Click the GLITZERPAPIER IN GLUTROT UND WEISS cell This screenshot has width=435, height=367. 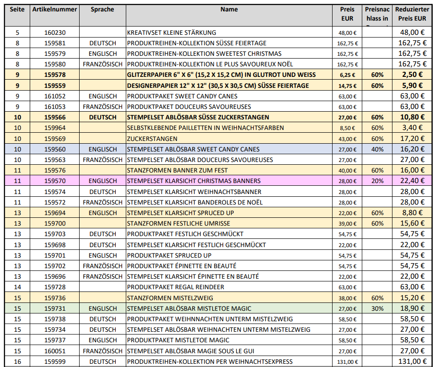[229, 75]
